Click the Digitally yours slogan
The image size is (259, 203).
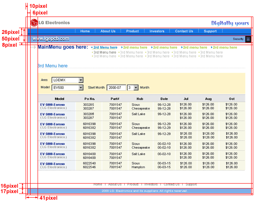(x=230, y=23)
